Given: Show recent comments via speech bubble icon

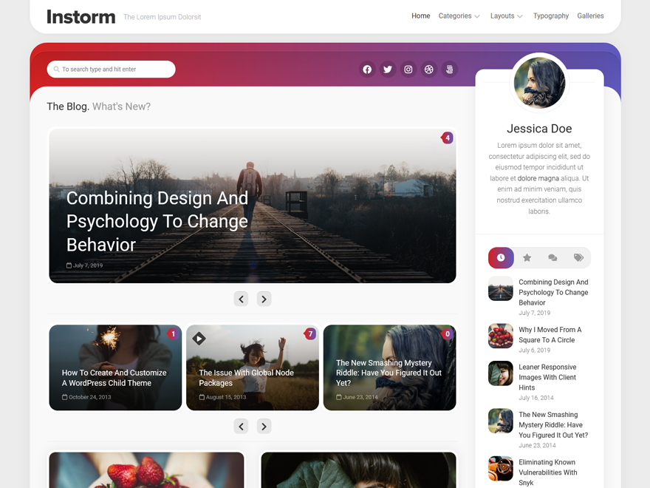Looking at the screenshot, I should tap(552, 257).
